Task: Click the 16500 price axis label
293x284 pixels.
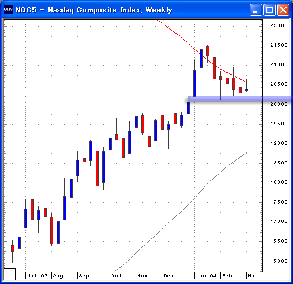Action: 279,241
